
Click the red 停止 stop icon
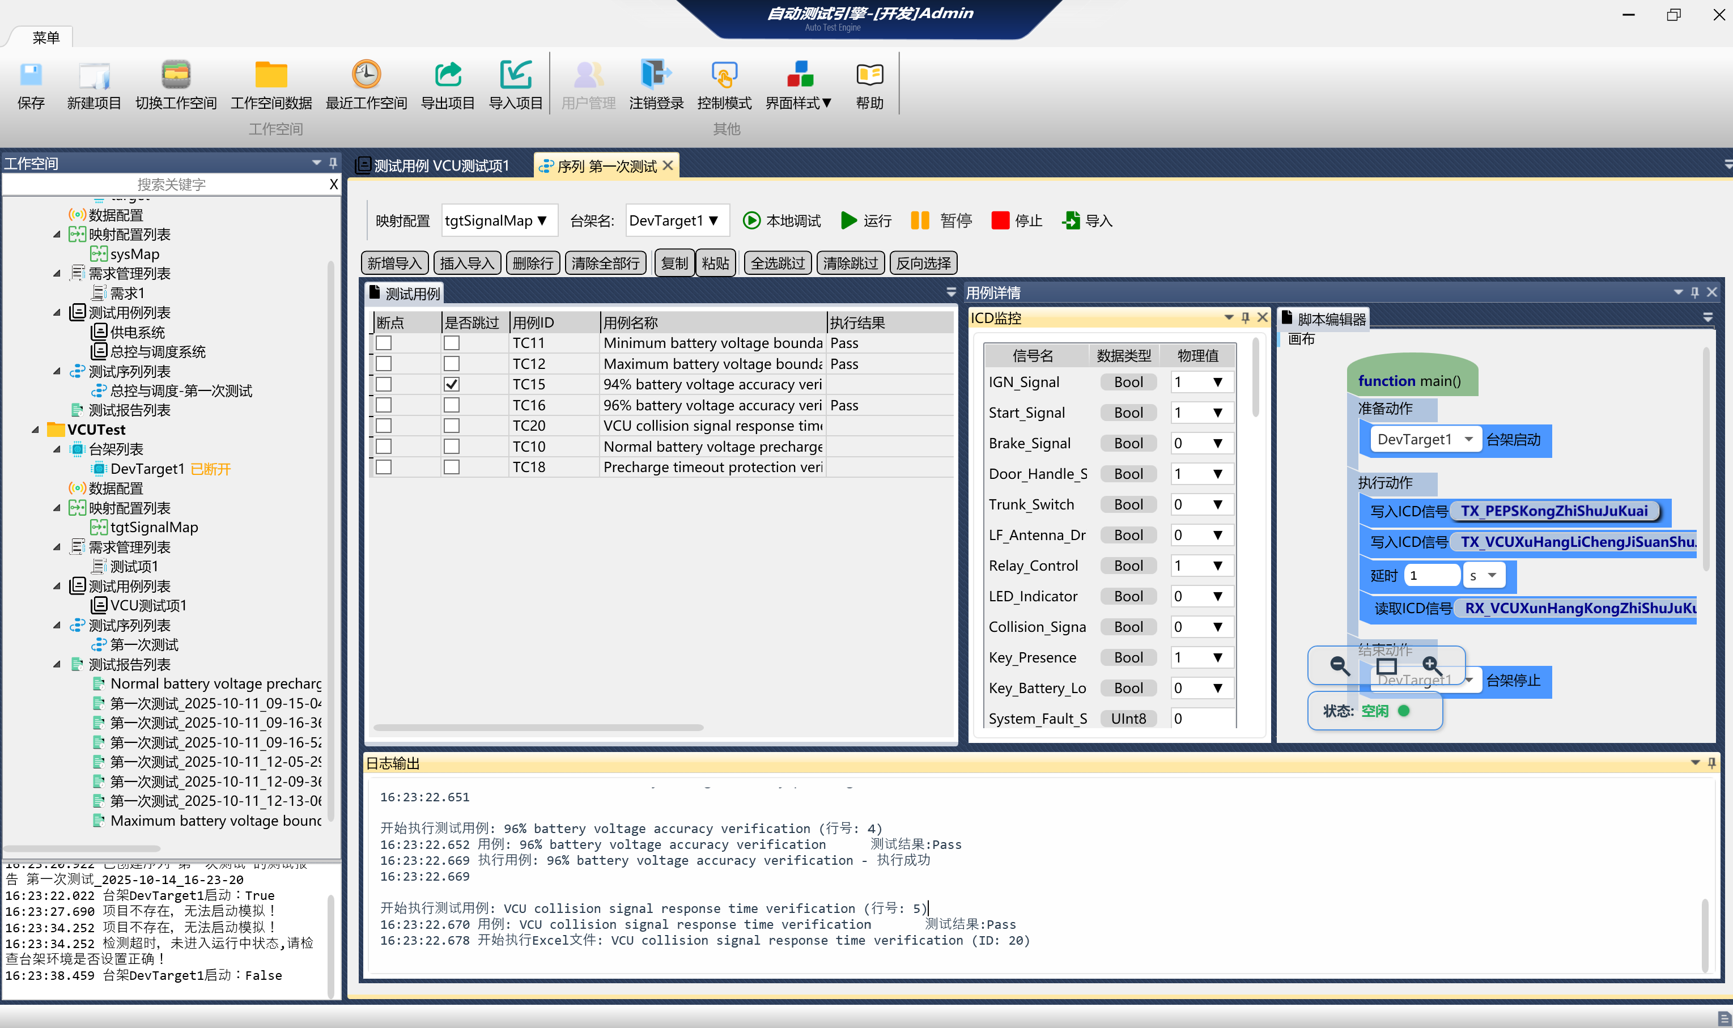click(x=1000, y=220)
